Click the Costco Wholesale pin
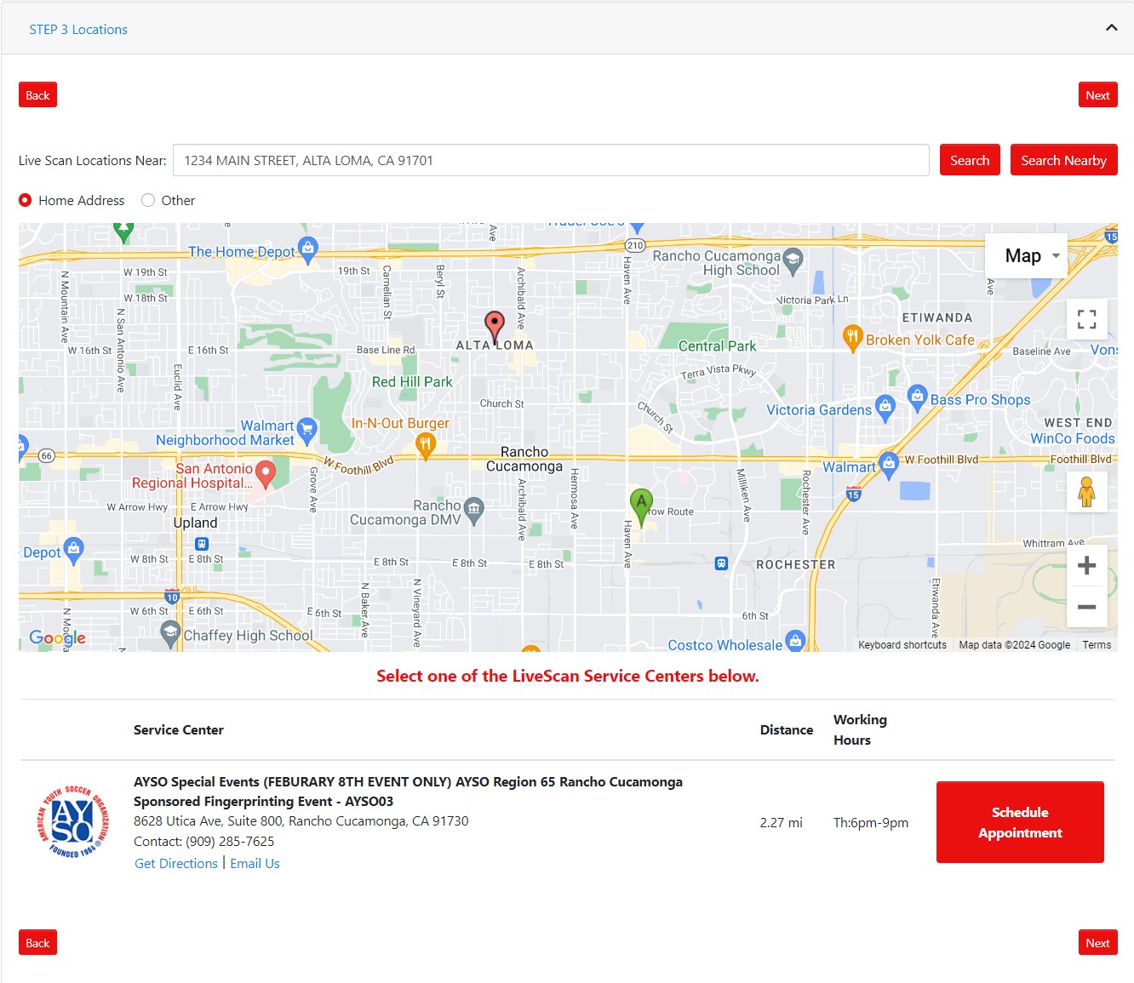Screen dimensions: 1134x983 pos(795,641)
